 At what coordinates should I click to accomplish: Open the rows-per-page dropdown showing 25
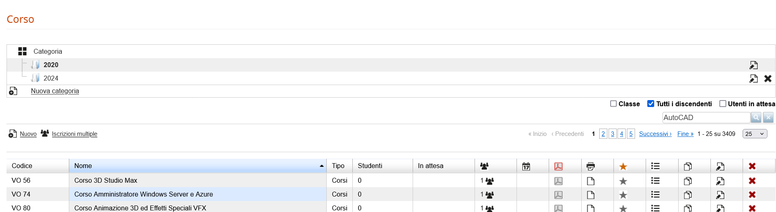tap(755, 134)
